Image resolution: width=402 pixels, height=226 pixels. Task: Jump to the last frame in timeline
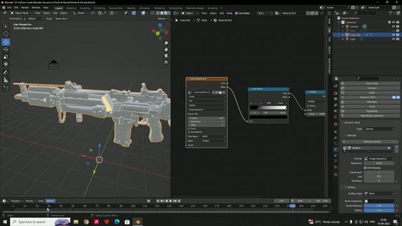[179, 201]
